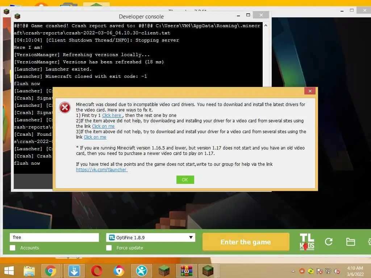Click the red error icon in the dialog
This screenshot has height=278, width=371.
pyautogui.click(x=65, y=108)
